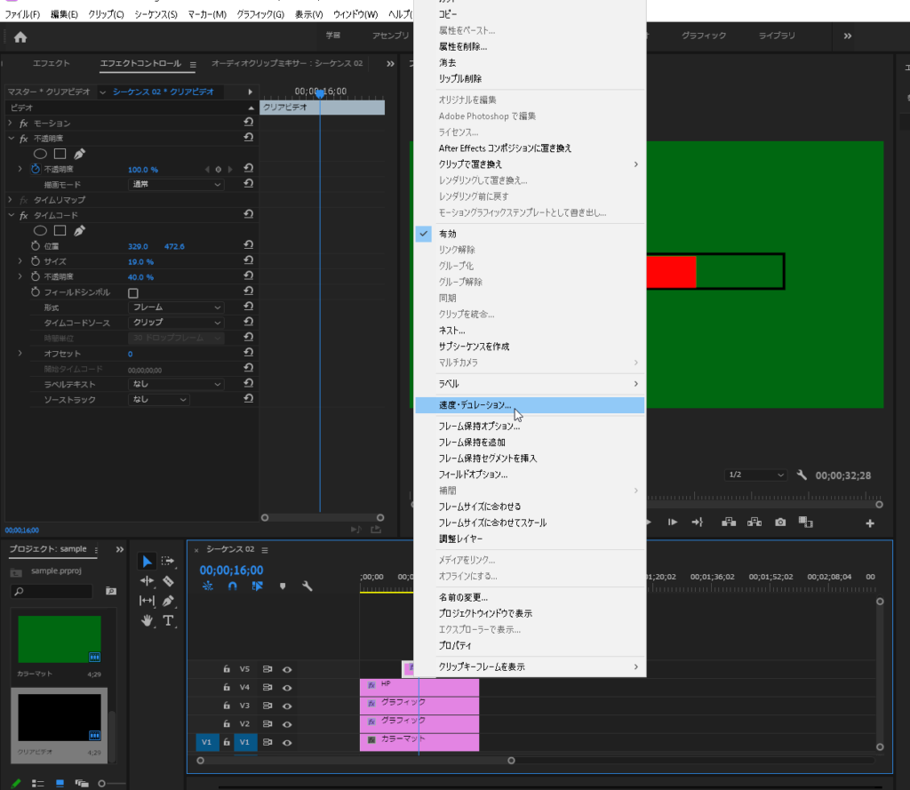Switch to the エフェクト panel tab
The width and height of the screenshot is (910, 790).
tap(52, 64)
